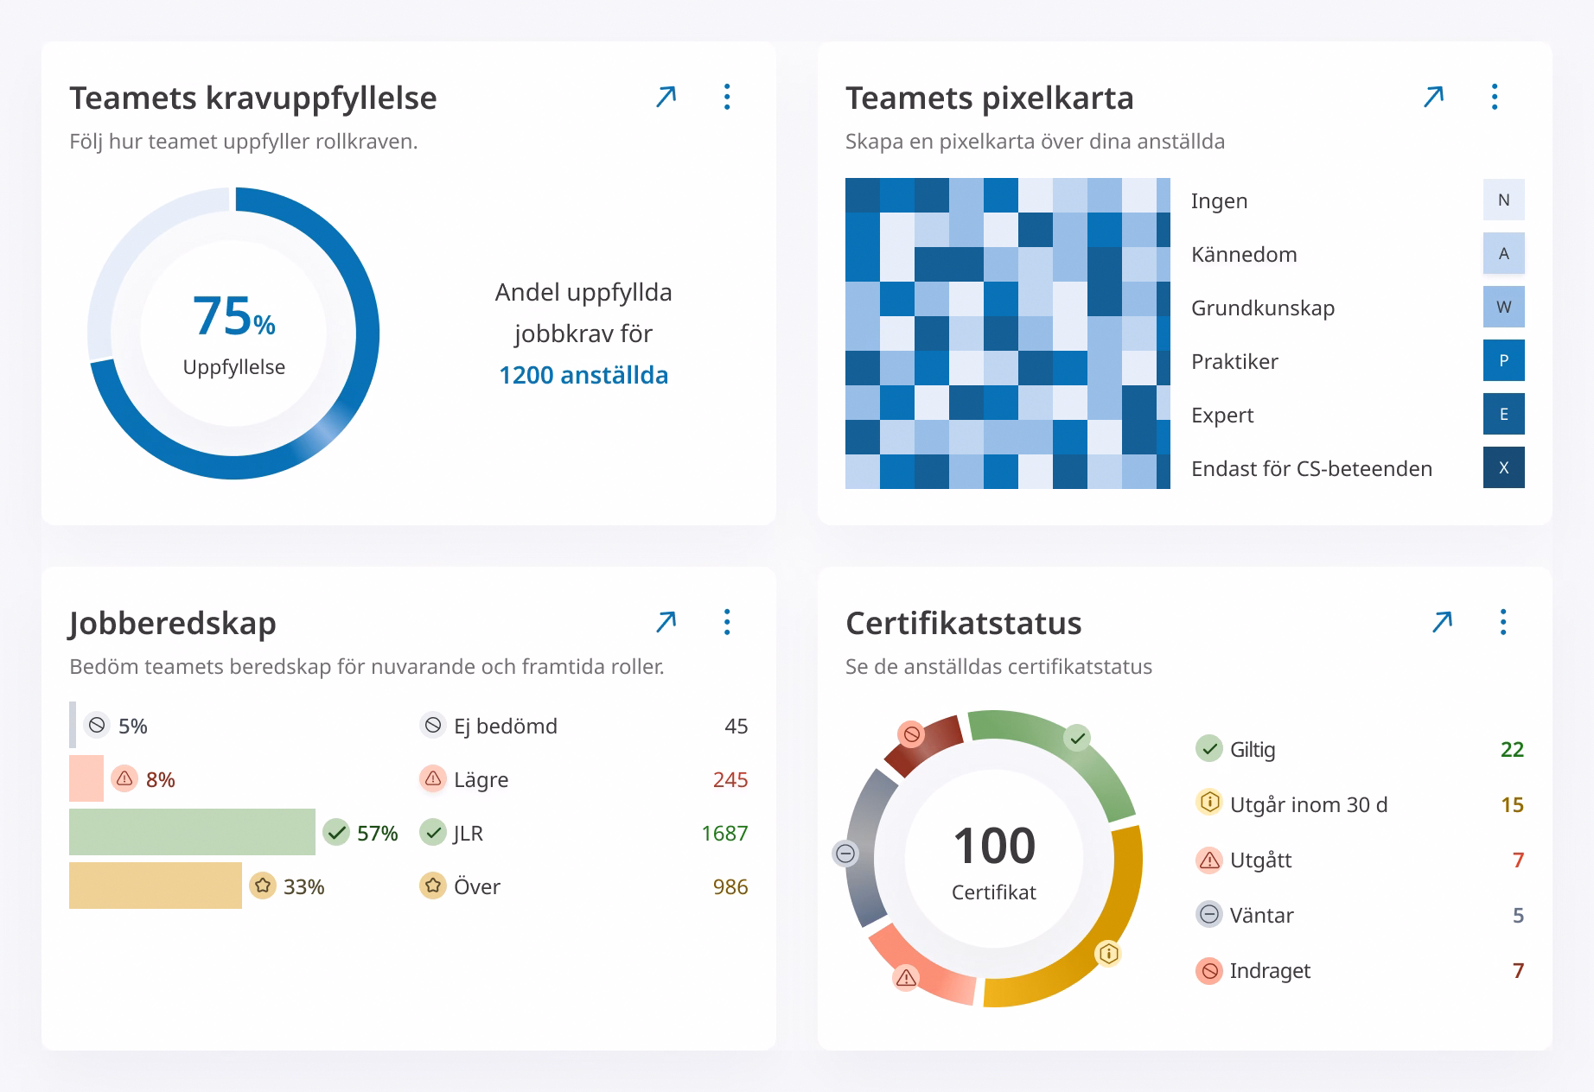This screenshot has width=1594, height=1092.
Task: Select the W swatch for Grundkunskap
Action: click(x=1504, y=307)
